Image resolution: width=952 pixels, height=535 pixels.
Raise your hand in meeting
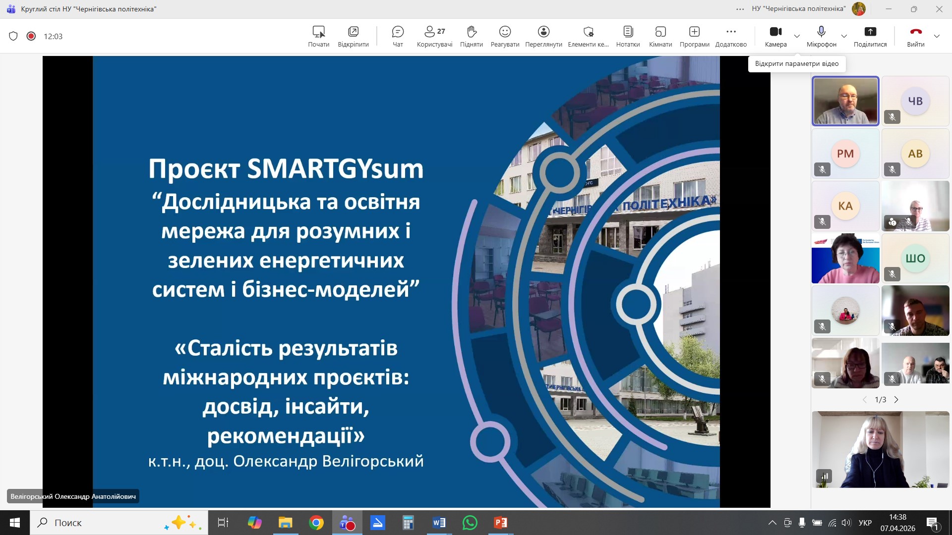(471, 36)
